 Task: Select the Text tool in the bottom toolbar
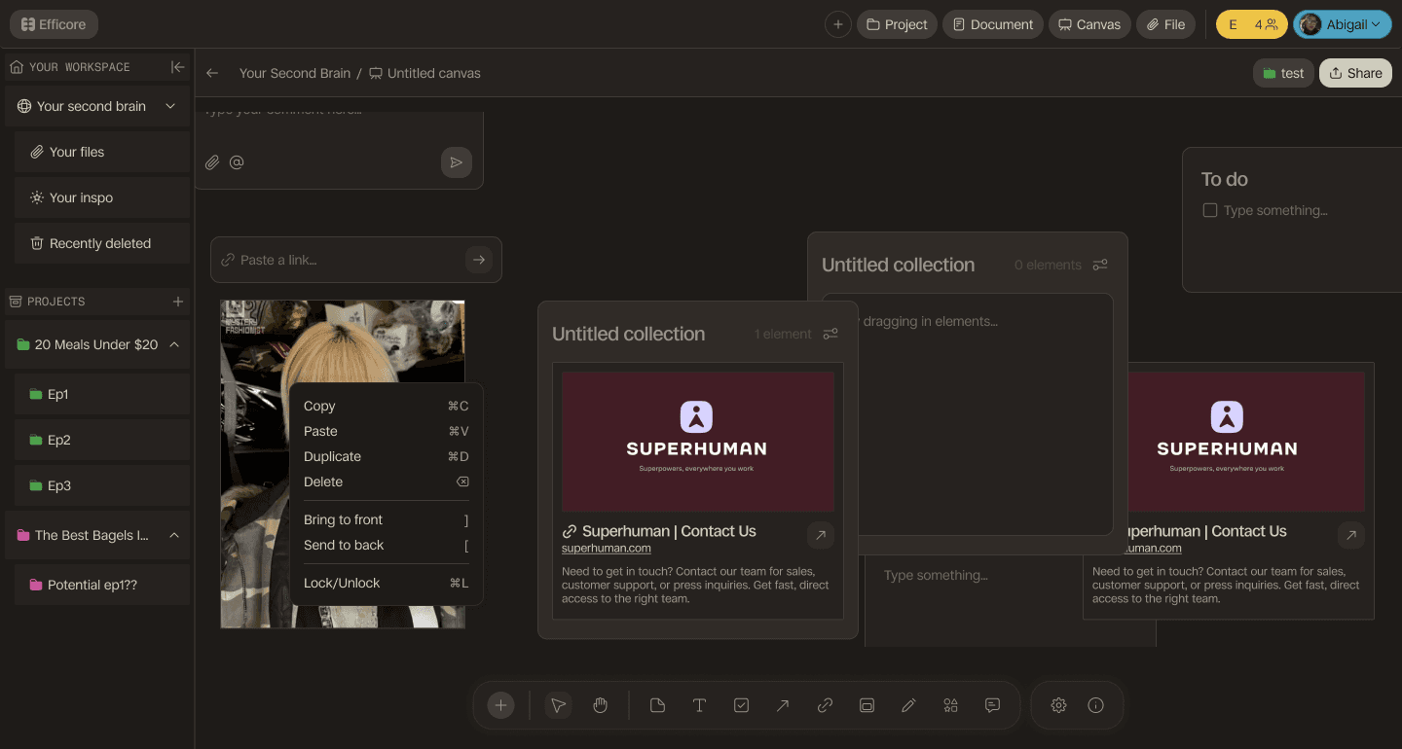(699, 705)
